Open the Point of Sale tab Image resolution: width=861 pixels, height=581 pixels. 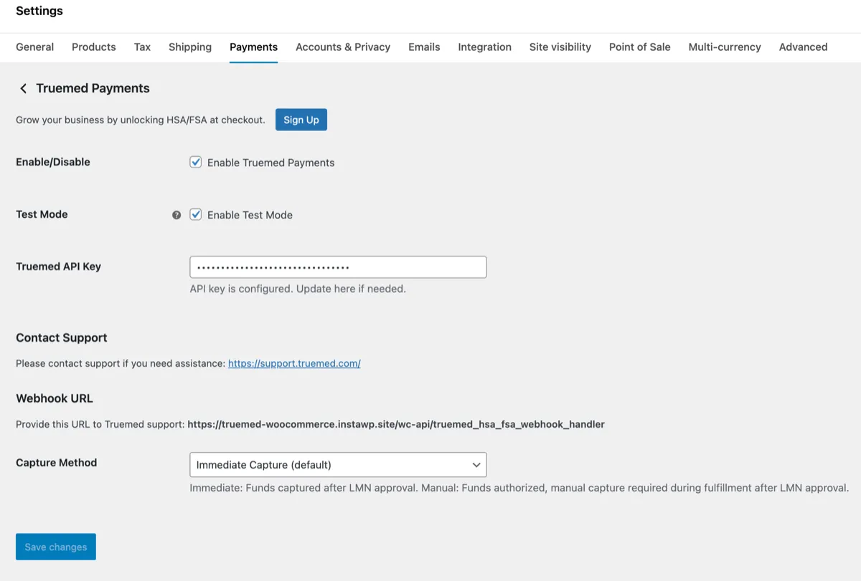tap(640, 47)
